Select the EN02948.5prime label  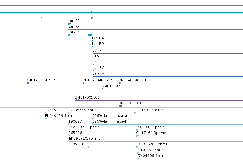tap(150, 127)
